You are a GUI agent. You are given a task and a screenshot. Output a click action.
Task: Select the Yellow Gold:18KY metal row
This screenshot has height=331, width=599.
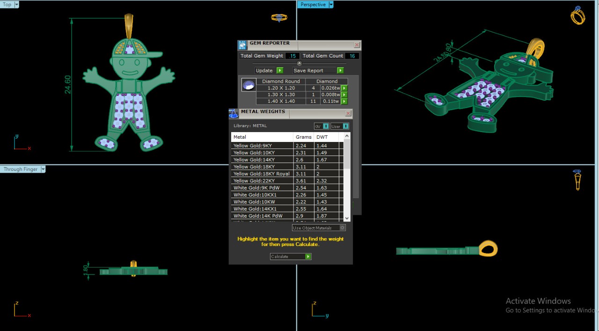(262, 167)
